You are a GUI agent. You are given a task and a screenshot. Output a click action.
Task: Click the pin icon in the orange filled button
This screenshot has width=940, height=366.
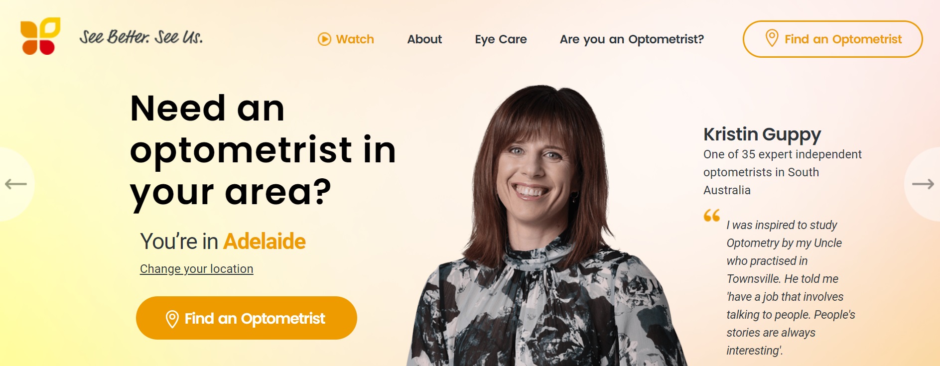[172, 319]
